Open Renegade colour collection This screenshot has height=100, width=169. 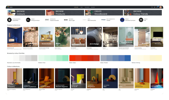coord(157,78)
